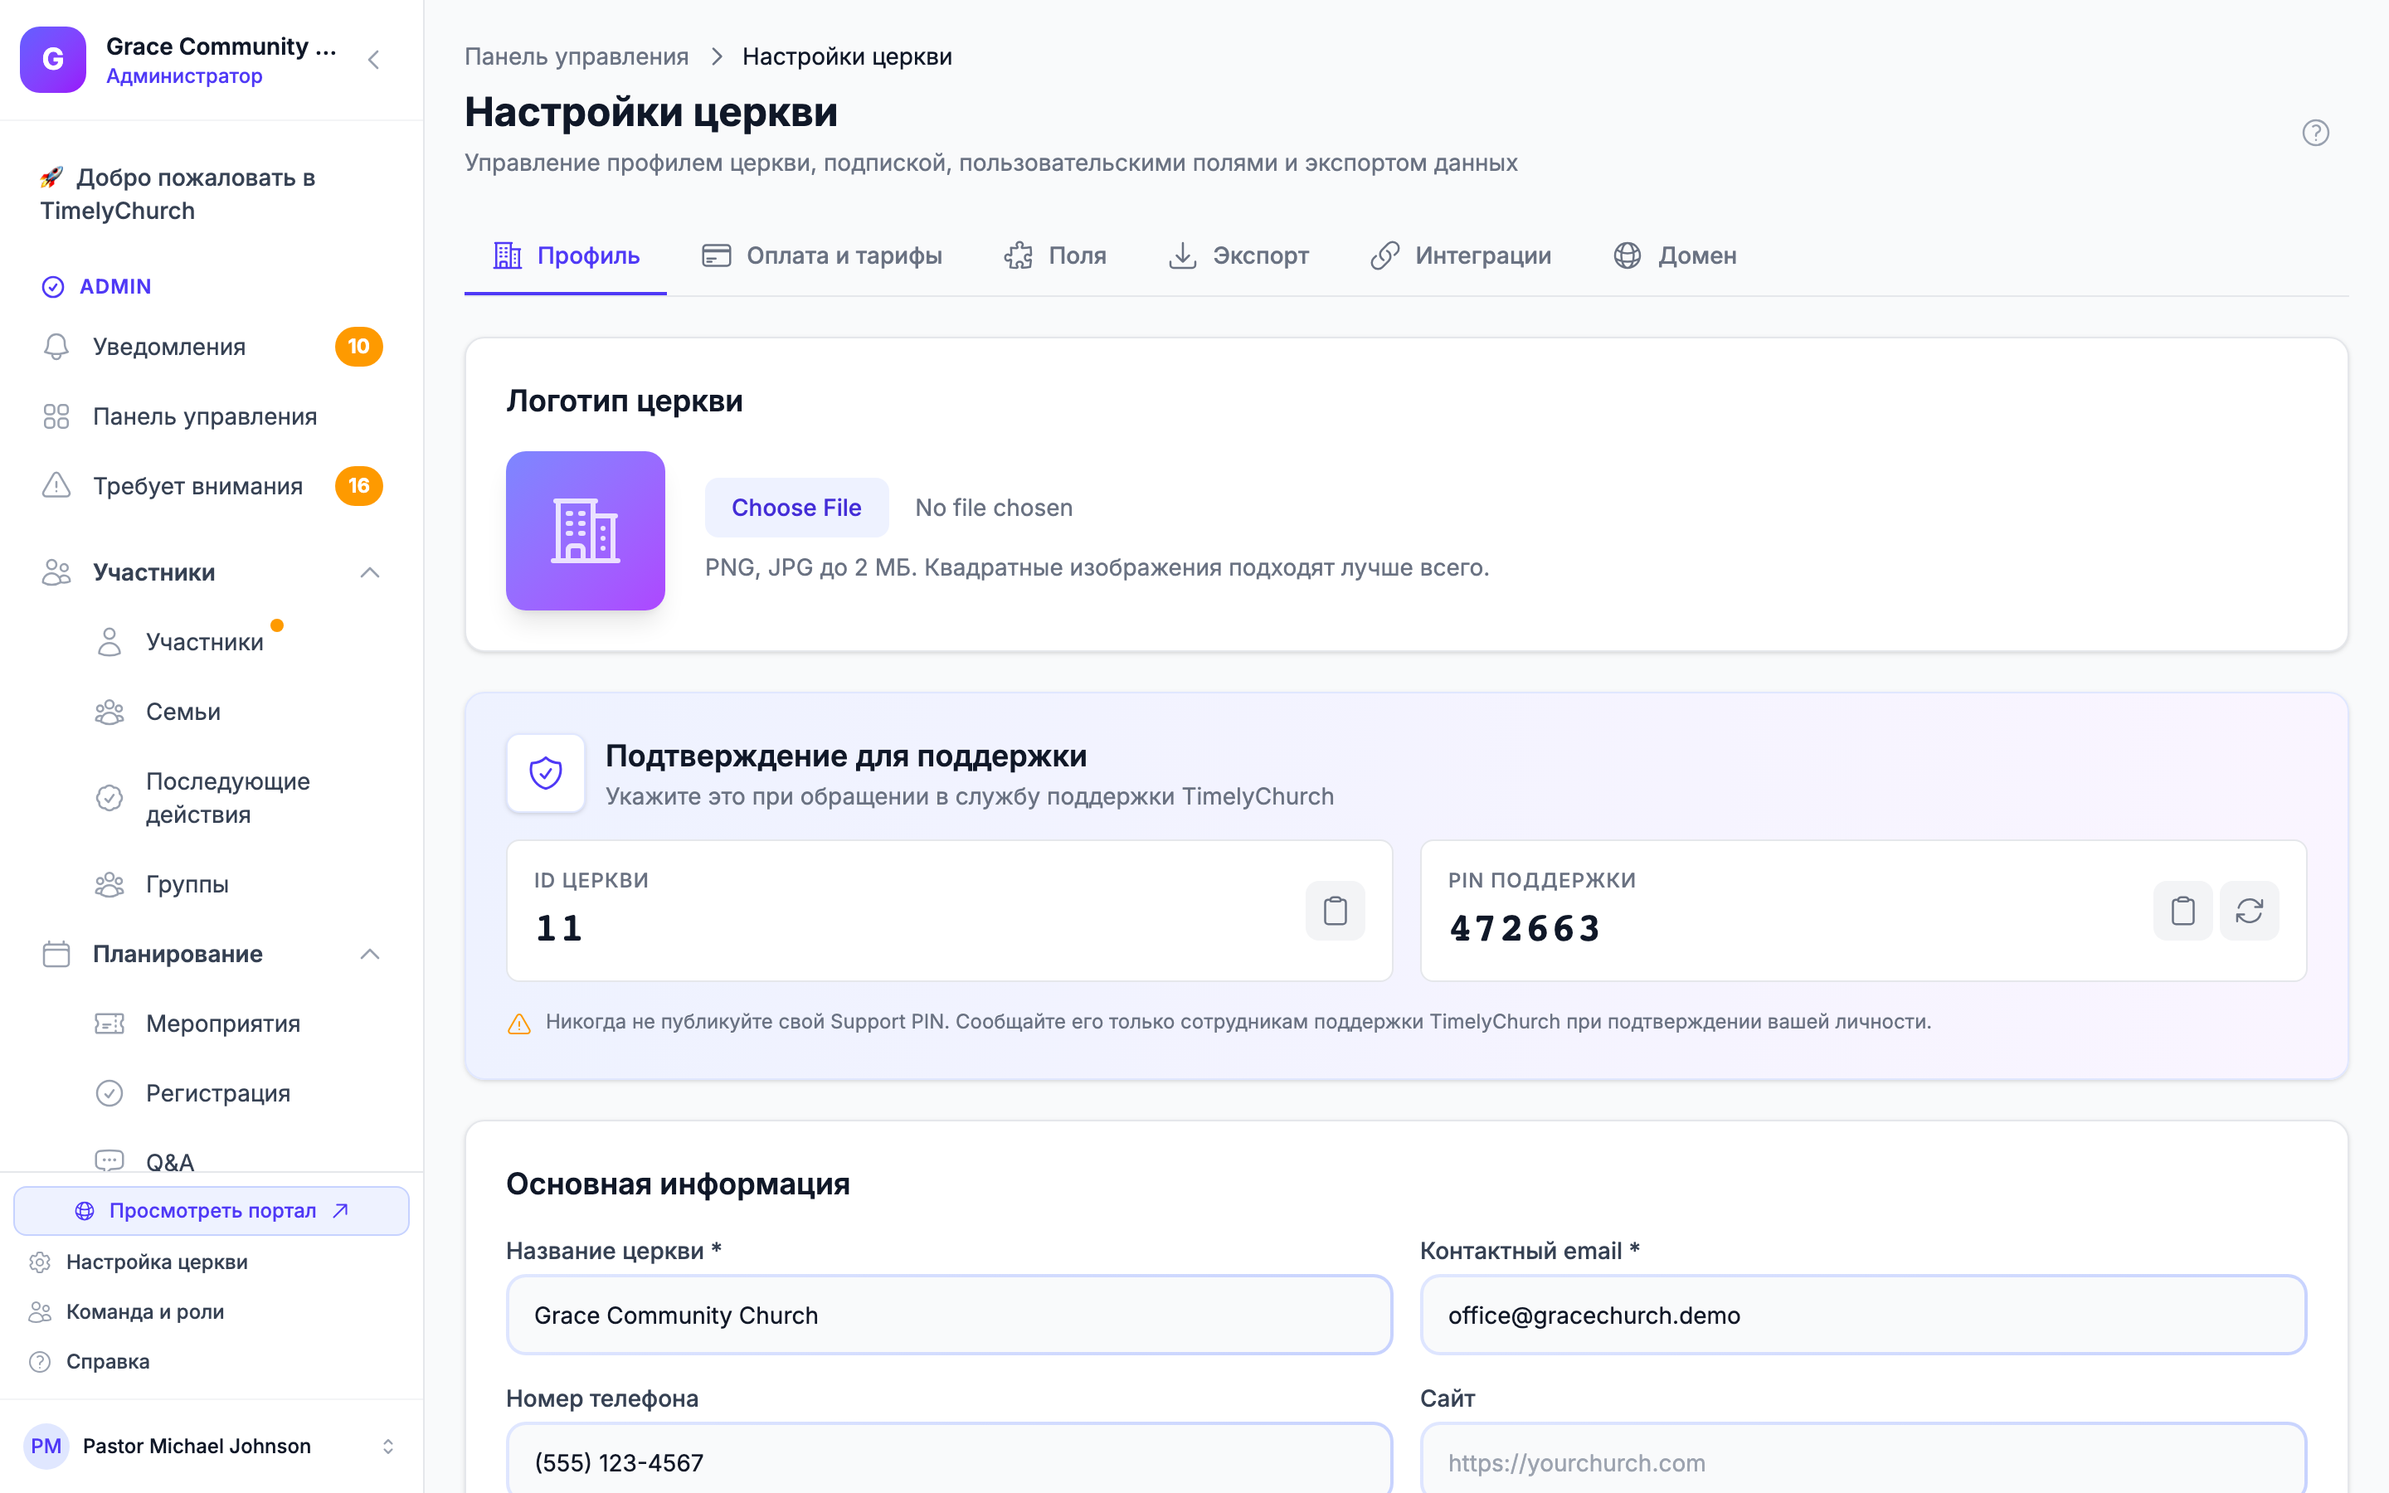This screenshot has height=1493, width=2389.
Task: Click the No file chosen text
Action: (x=993, y=508)
